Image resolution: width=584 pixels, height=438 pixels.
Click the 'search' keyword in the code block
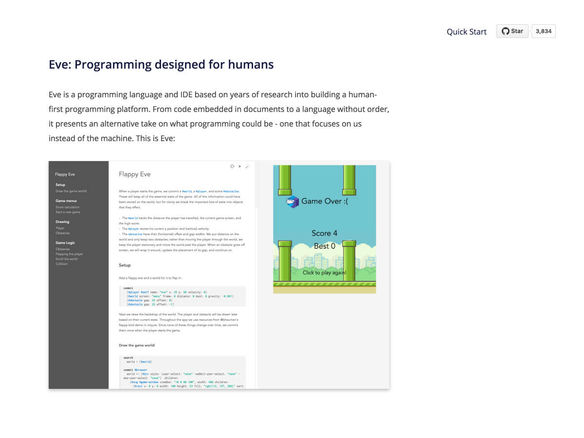tap(128, 358)
